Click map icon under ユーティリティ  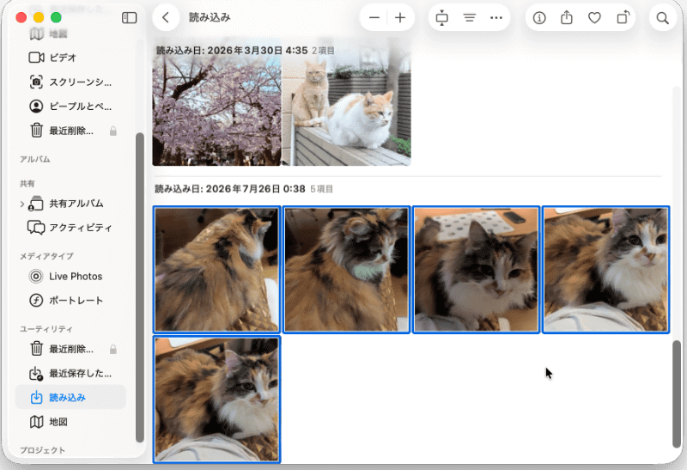click(36, 422)
